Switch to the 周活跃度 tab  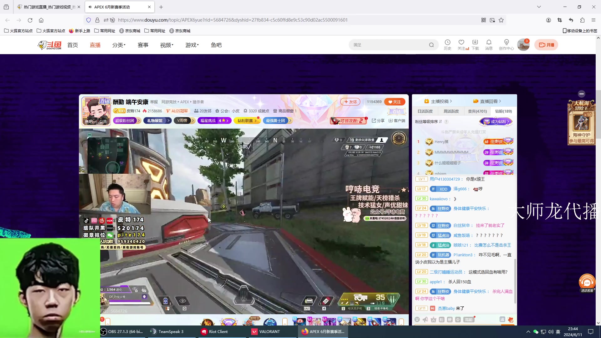451,111
